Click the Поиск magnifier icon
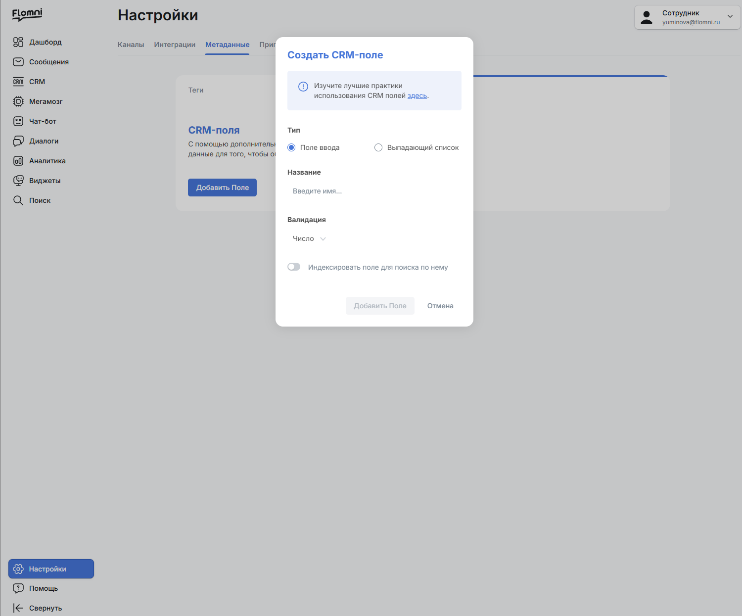 (x=18, y=200)
